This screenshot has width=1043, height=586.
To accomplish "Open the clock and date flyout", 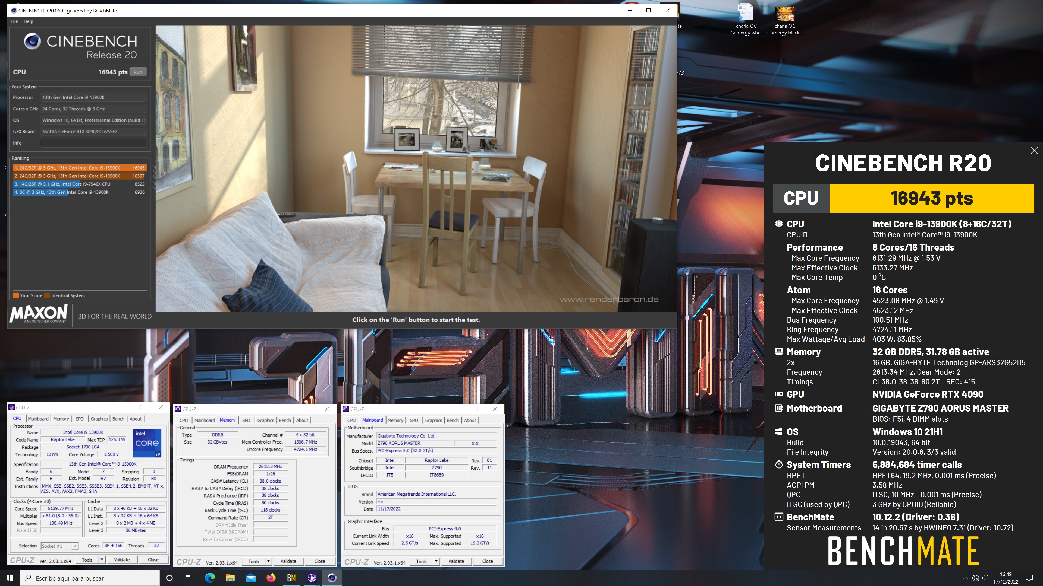I will tap(1006, 578).
